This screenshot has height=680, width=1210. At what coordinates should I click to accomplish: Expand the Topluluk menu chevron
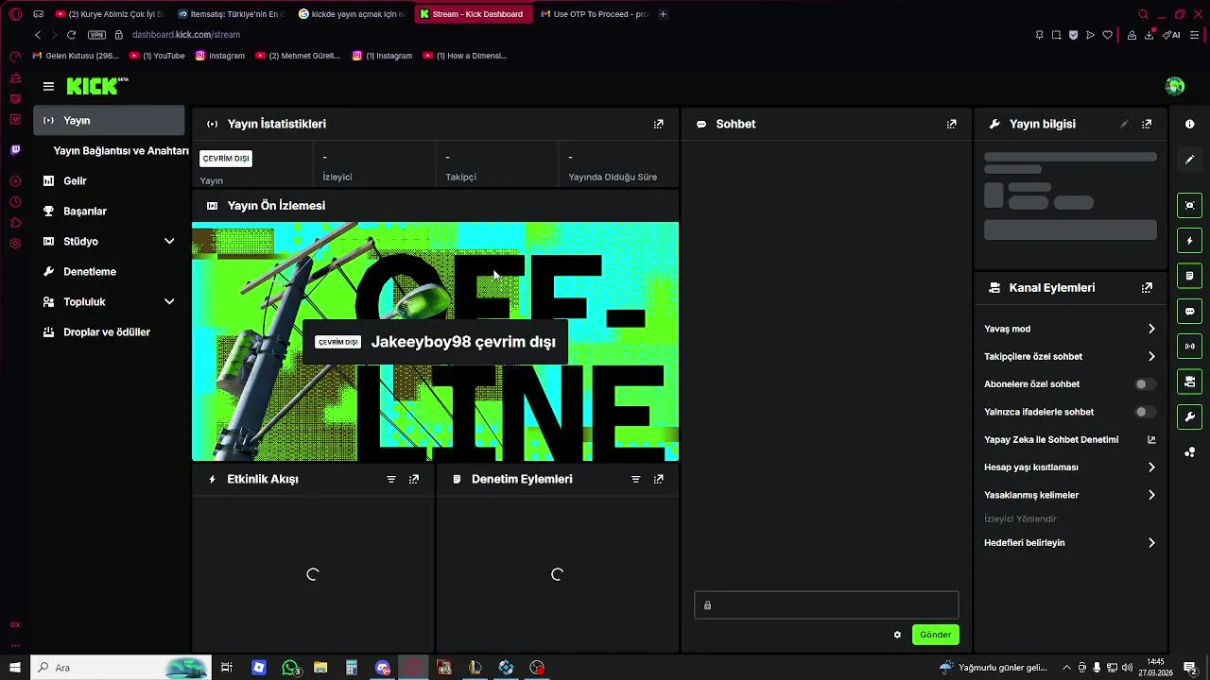[x=169, y=302]
